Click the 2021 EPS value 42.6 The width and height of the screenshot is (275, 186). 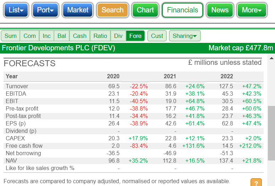click(x=171, y=124)
